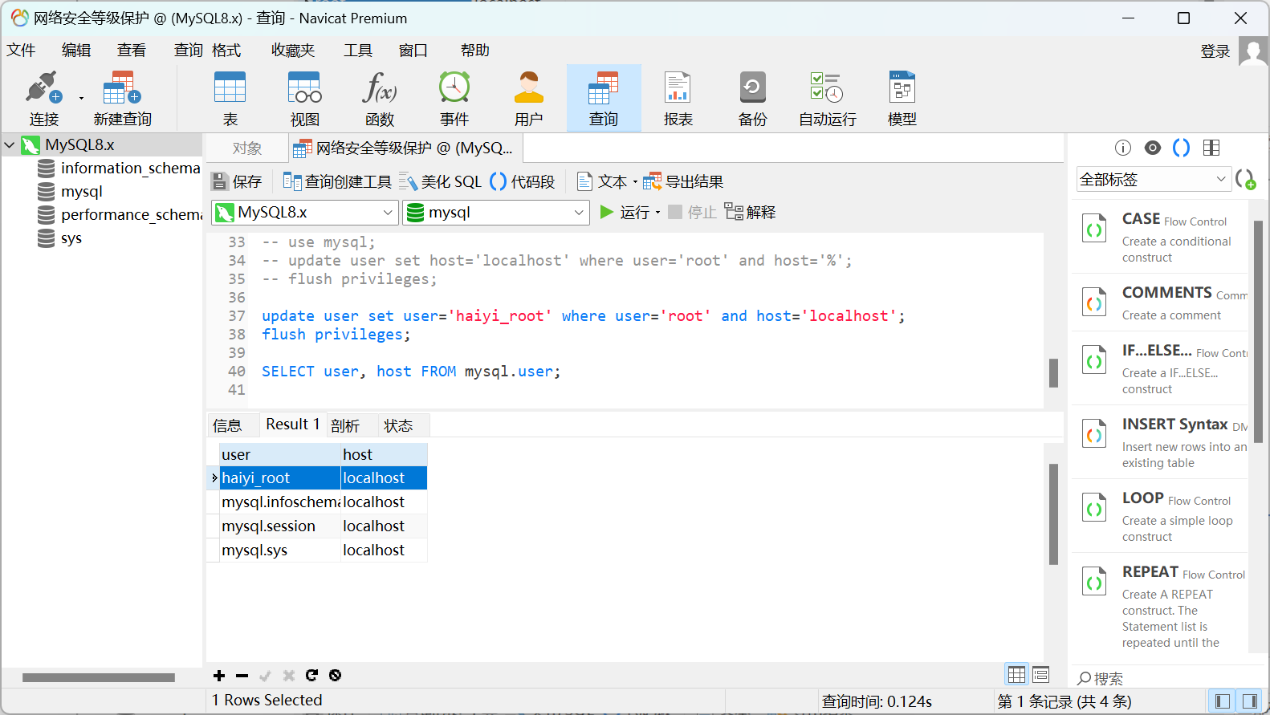Click 美化 SQL button
1270x715 pixels.
pyautogui.click(x=441, y=182)
